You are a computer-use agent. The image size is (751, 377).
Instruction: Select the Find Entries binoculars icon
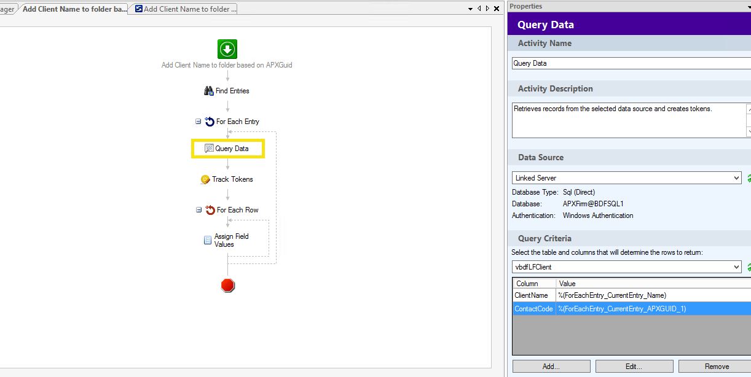[x=208, y=91]
